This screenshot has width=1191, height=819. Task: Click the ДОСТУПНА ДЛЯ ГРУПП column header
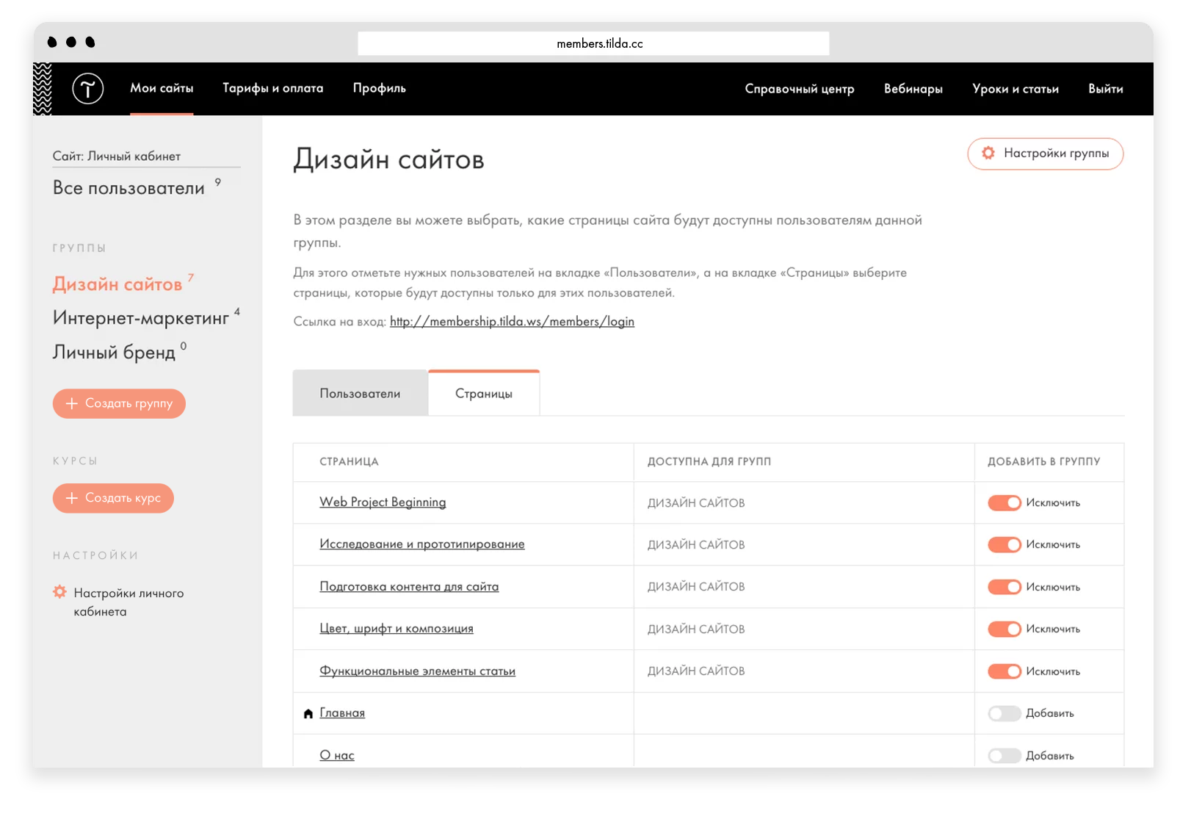click(x=709, y=462)
